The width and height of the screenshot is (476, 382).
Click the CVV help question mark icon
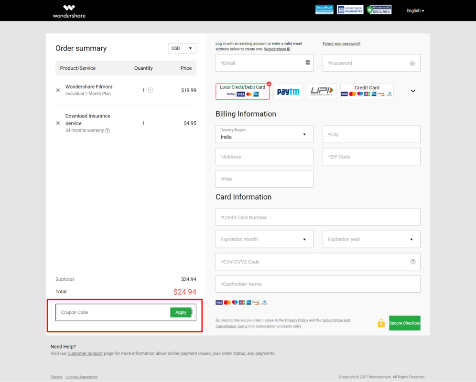[x=413, y=262]
